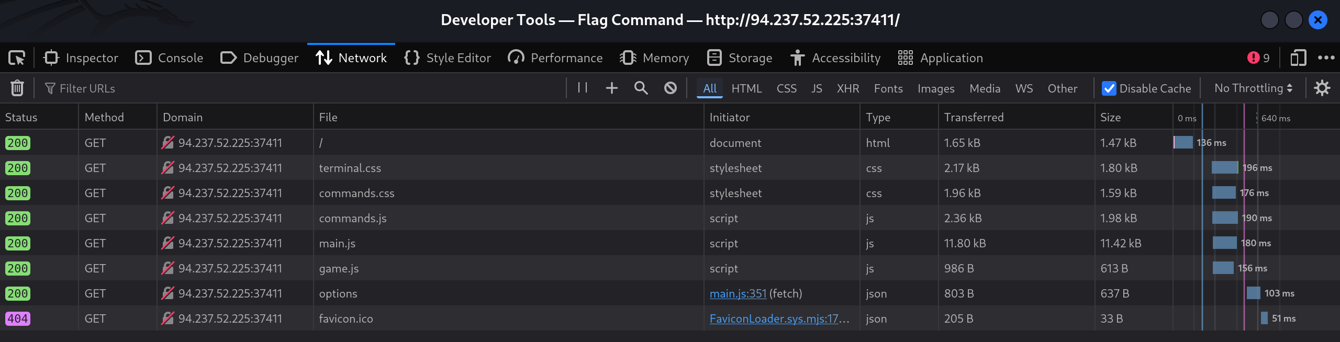
Task: Open the network search magnifier
Action: [x=641, y=88]
